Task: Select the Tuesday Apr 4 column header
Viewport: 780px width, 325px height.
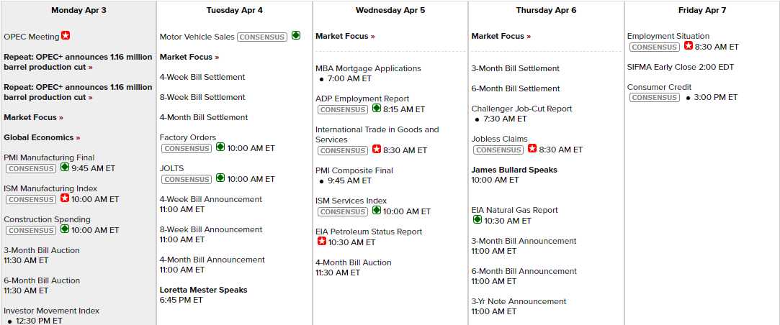Action: pyautogui.click(x=234, y=10)
